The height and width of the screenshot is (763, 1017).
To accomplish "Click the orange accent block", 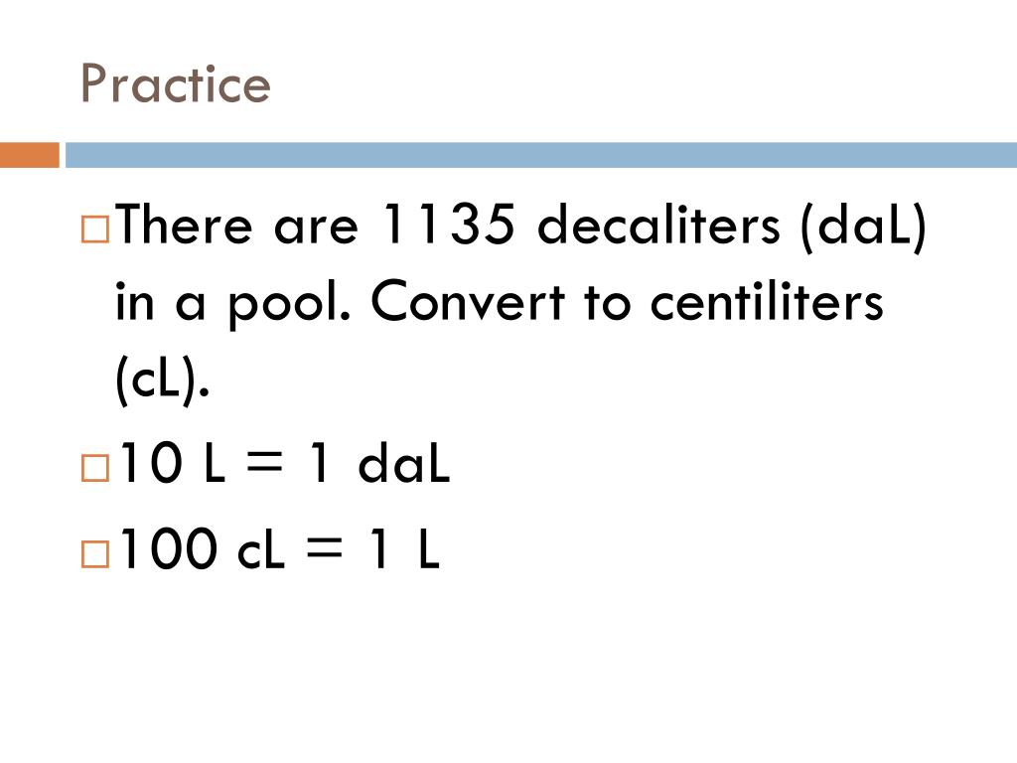I will tap(30, 155).
